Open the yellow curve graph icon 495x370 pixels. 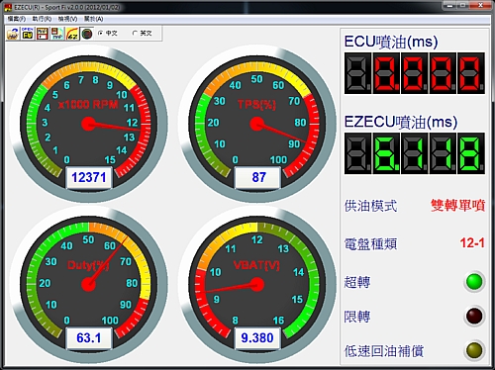tap(72, 34)
